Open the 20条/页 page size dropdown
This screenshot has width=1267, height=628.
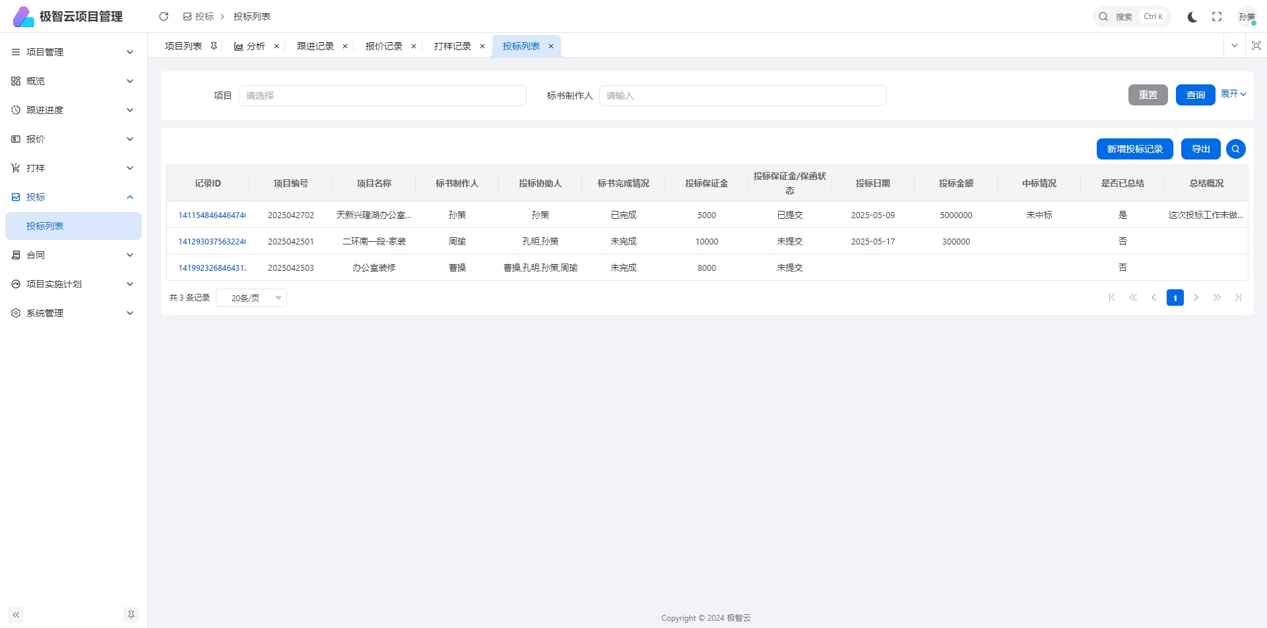coord(251,298)
